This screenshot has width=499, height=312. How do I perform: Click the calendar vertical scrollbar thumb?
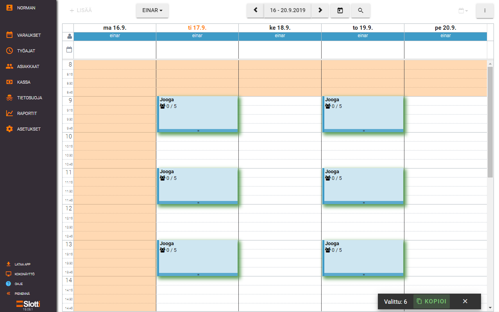coord(490,122)
